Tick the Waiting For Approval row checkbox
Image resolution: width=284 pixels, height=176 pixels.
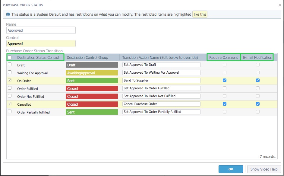10,72
